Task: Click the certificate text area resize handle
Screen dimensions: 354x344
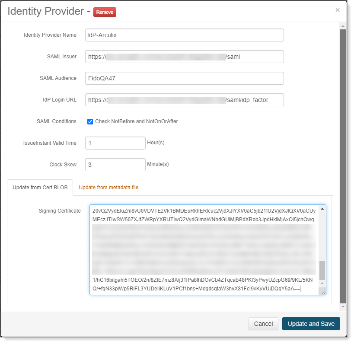Action: click(323, 292)
